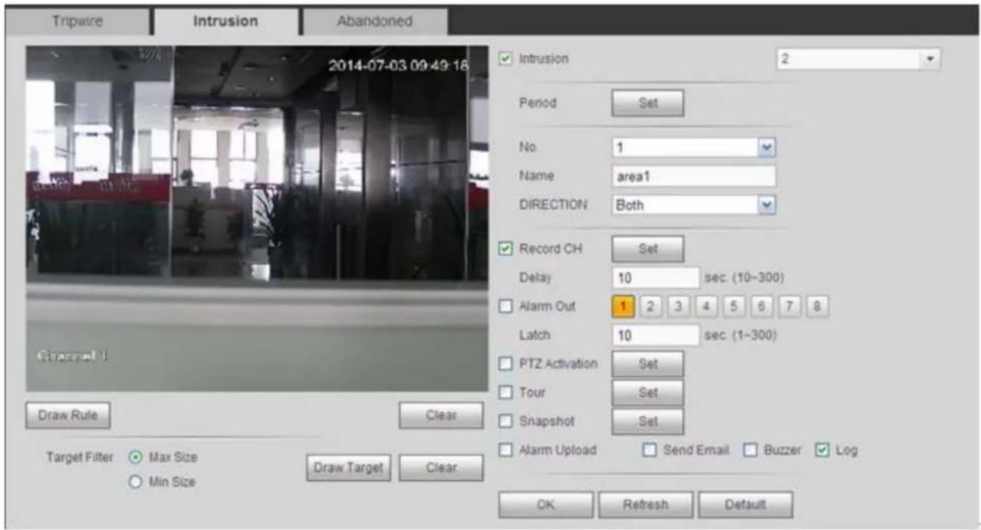Click the Default button
The height and width of the screenshot is (530, 981).
coord(746,505)
